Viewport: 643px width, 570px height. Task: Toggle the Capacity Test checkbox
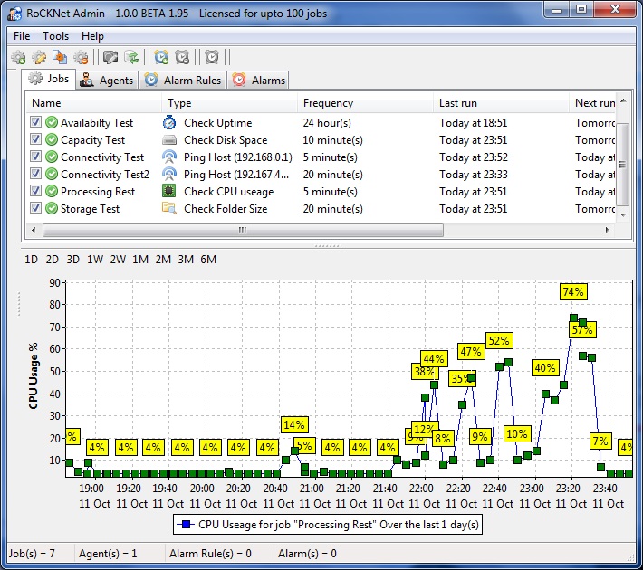tap(35, 140)
